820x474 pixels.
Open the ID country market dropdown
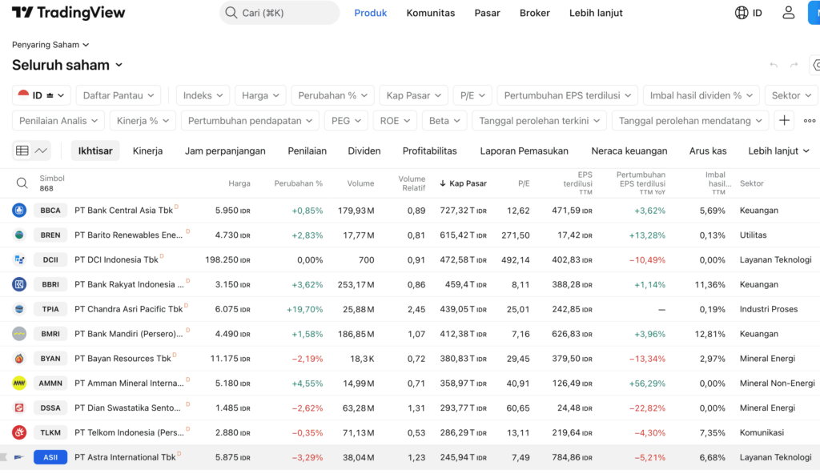(42, 95)
